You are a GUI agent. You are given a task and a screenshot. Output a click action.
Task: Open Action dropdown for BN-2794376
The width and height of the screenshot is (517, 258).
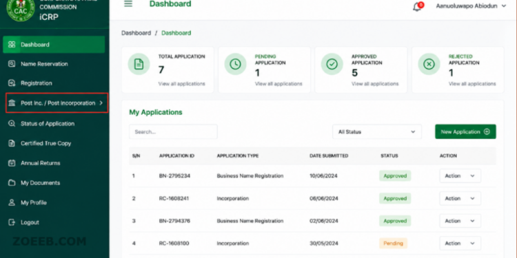click(x=460, y=221)
